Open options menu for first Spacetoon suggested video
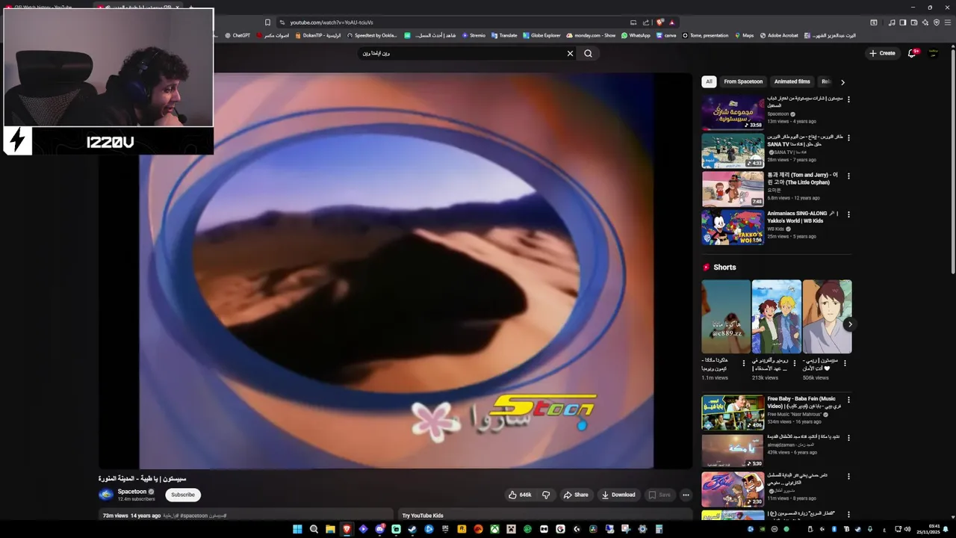Screen dimensions: 956x538 (848, 99)
